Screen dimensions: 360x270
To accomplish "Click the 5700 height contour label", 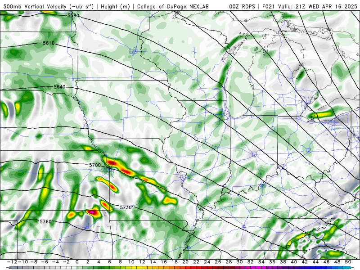I will click(x=95, y=165).
